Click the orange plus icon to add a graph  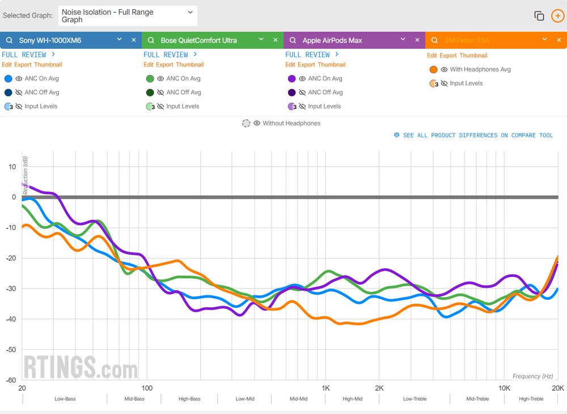[557, 16]
